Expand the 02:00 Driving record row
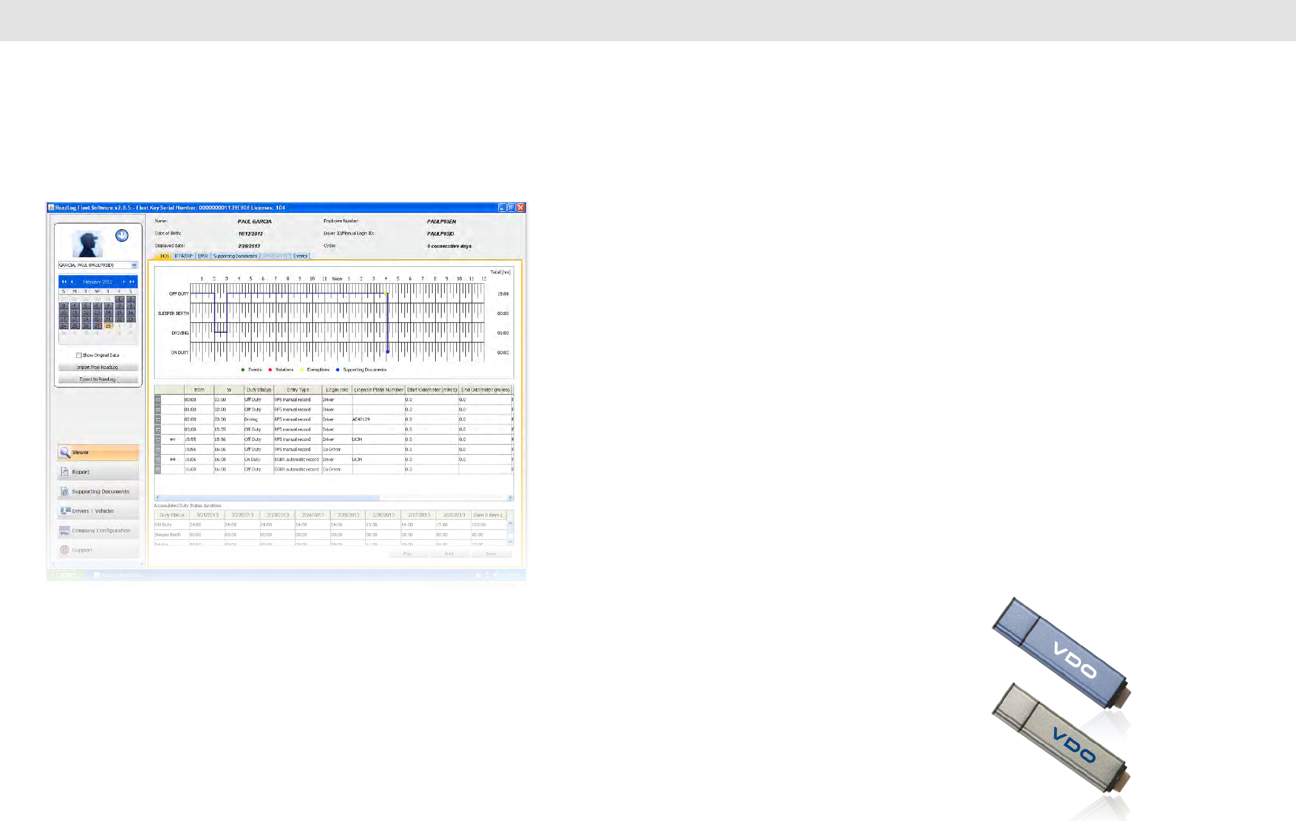The height and width of the screenshot is (821, 1296). pos(158,420)
